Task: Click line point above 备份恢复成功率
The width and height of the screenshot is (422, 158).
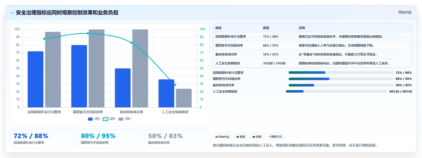Action: click(131, 43)
